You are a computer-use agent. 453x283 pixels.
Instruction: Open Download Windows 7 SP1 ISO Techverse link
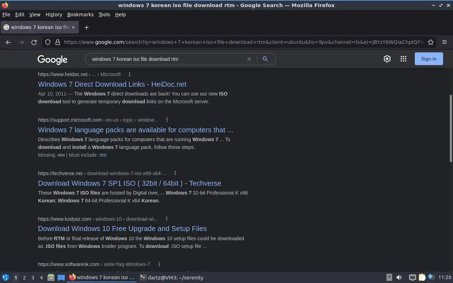coord(130,183)
